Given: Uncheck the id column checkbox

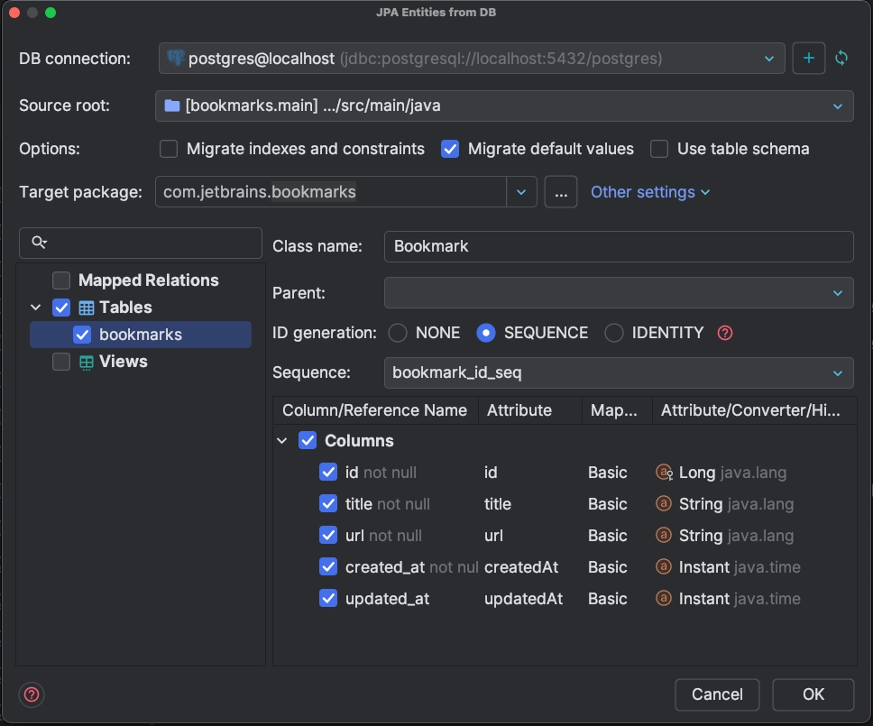Looking at the screenshot, I should click(328, 472).
